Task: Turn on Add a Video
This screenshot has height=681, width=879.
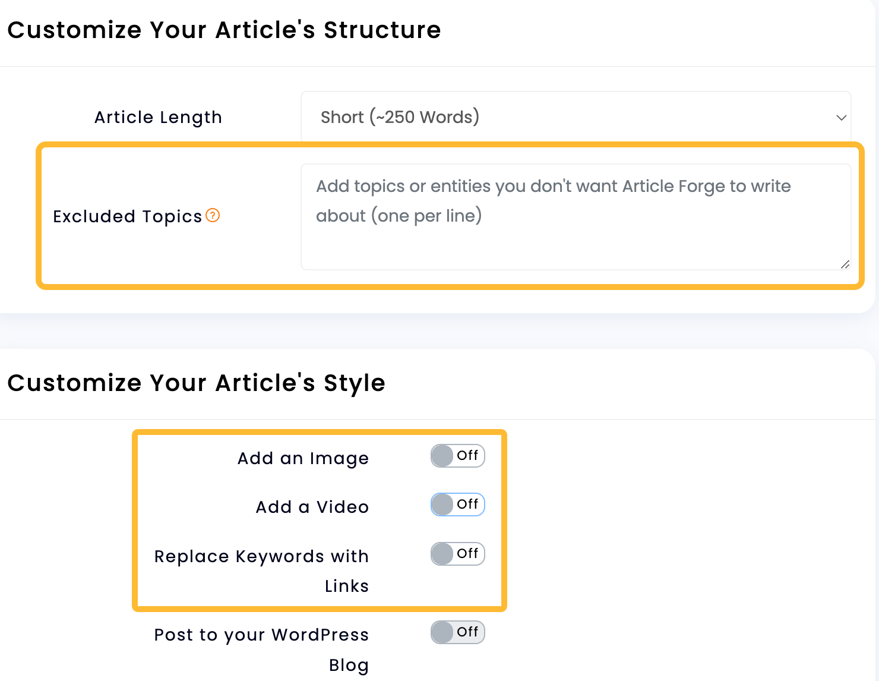Action: 457,505
